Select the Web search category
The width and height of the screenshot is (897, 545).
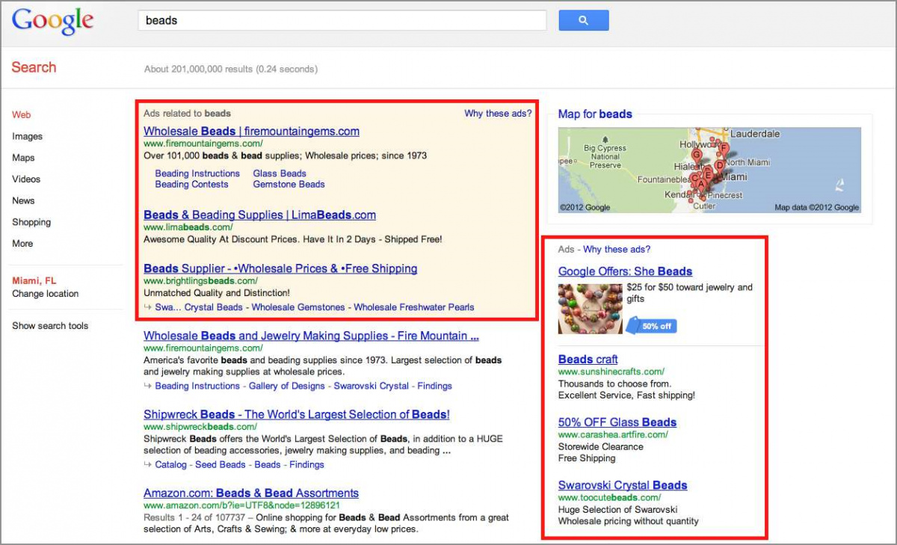(22, 115)
